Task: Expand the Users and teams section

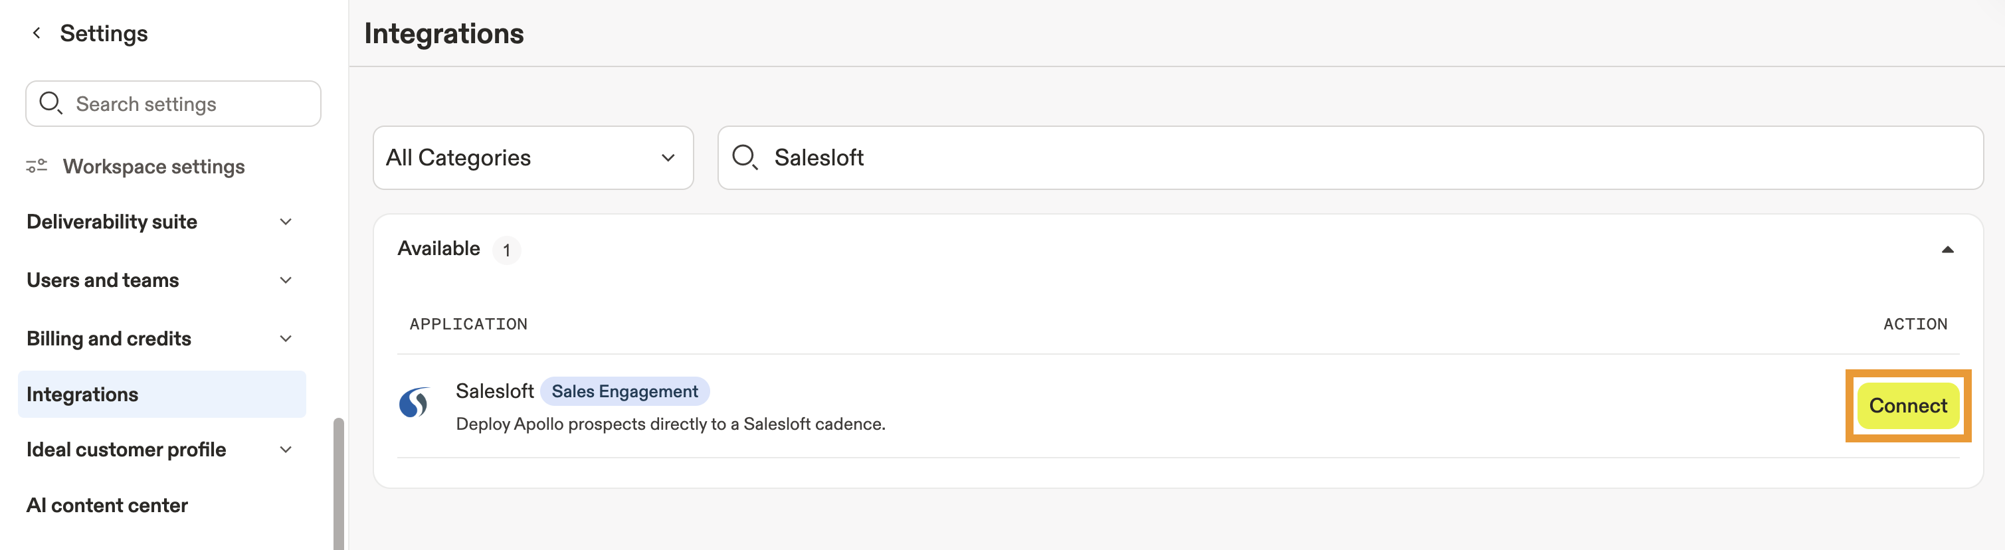Action: pos(286,280)
